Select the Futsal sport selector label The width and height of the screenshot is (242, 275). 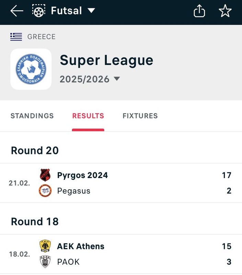[x=66, y=11]
